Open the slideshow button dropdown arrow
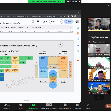Screen dimensions: 111x111 click(61, 22)
